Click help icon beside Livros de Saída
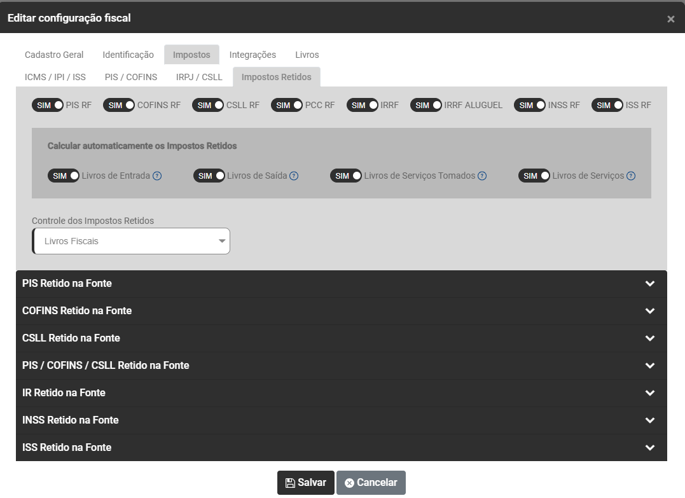Screen dimensions: 685x498 (x=294, y=176)
